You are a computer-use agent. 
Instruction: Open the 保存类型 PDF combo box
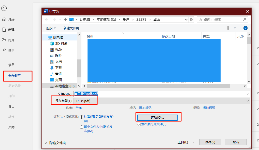click(x=162, y=101)
